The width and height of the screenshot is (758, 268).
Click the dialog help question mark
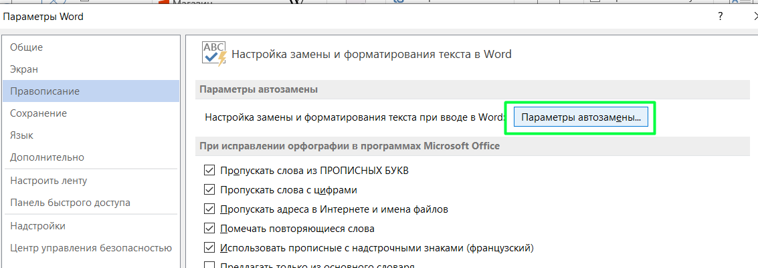pyautogui.click(x=721, y=17)
